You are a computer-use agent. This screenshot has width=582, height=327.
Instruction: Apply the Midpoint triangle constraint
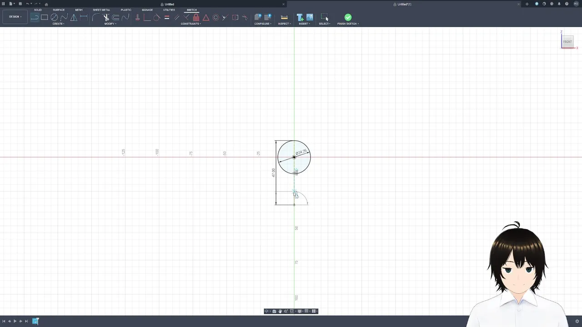pyautogui.click(x=206, y=17)
